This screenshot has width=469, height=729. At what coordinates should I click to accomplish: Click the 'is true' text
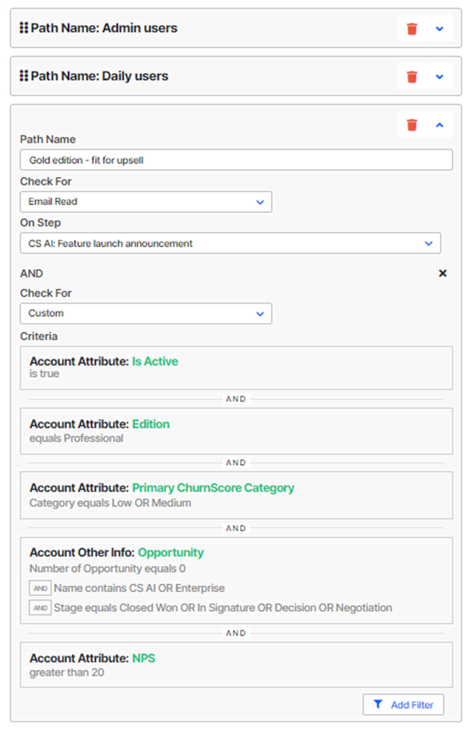(x=44, y=374)
